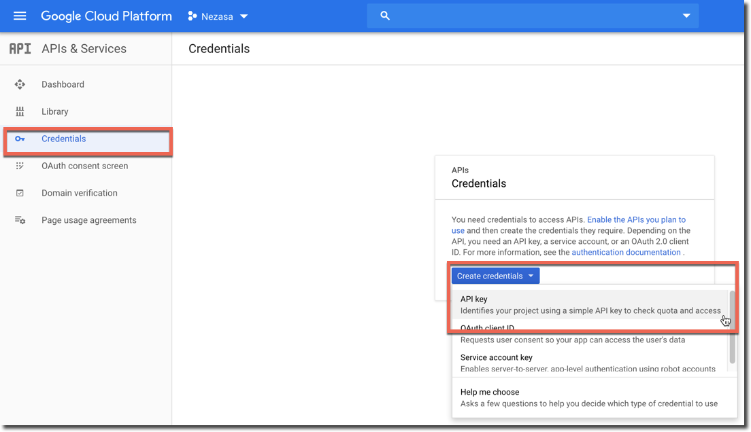Click the Domain verification checkbox icon
Screen dimensions: 751x432
point(20,194)
